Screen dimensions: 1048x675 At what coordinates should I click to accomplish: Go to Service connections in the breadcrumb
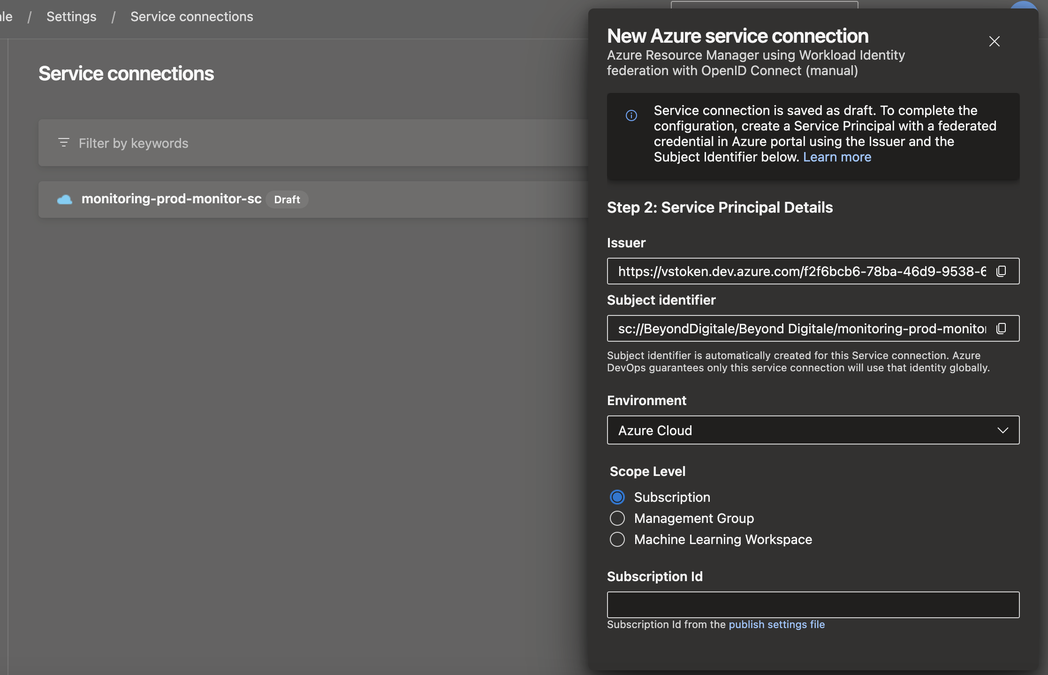coord(191,16)
